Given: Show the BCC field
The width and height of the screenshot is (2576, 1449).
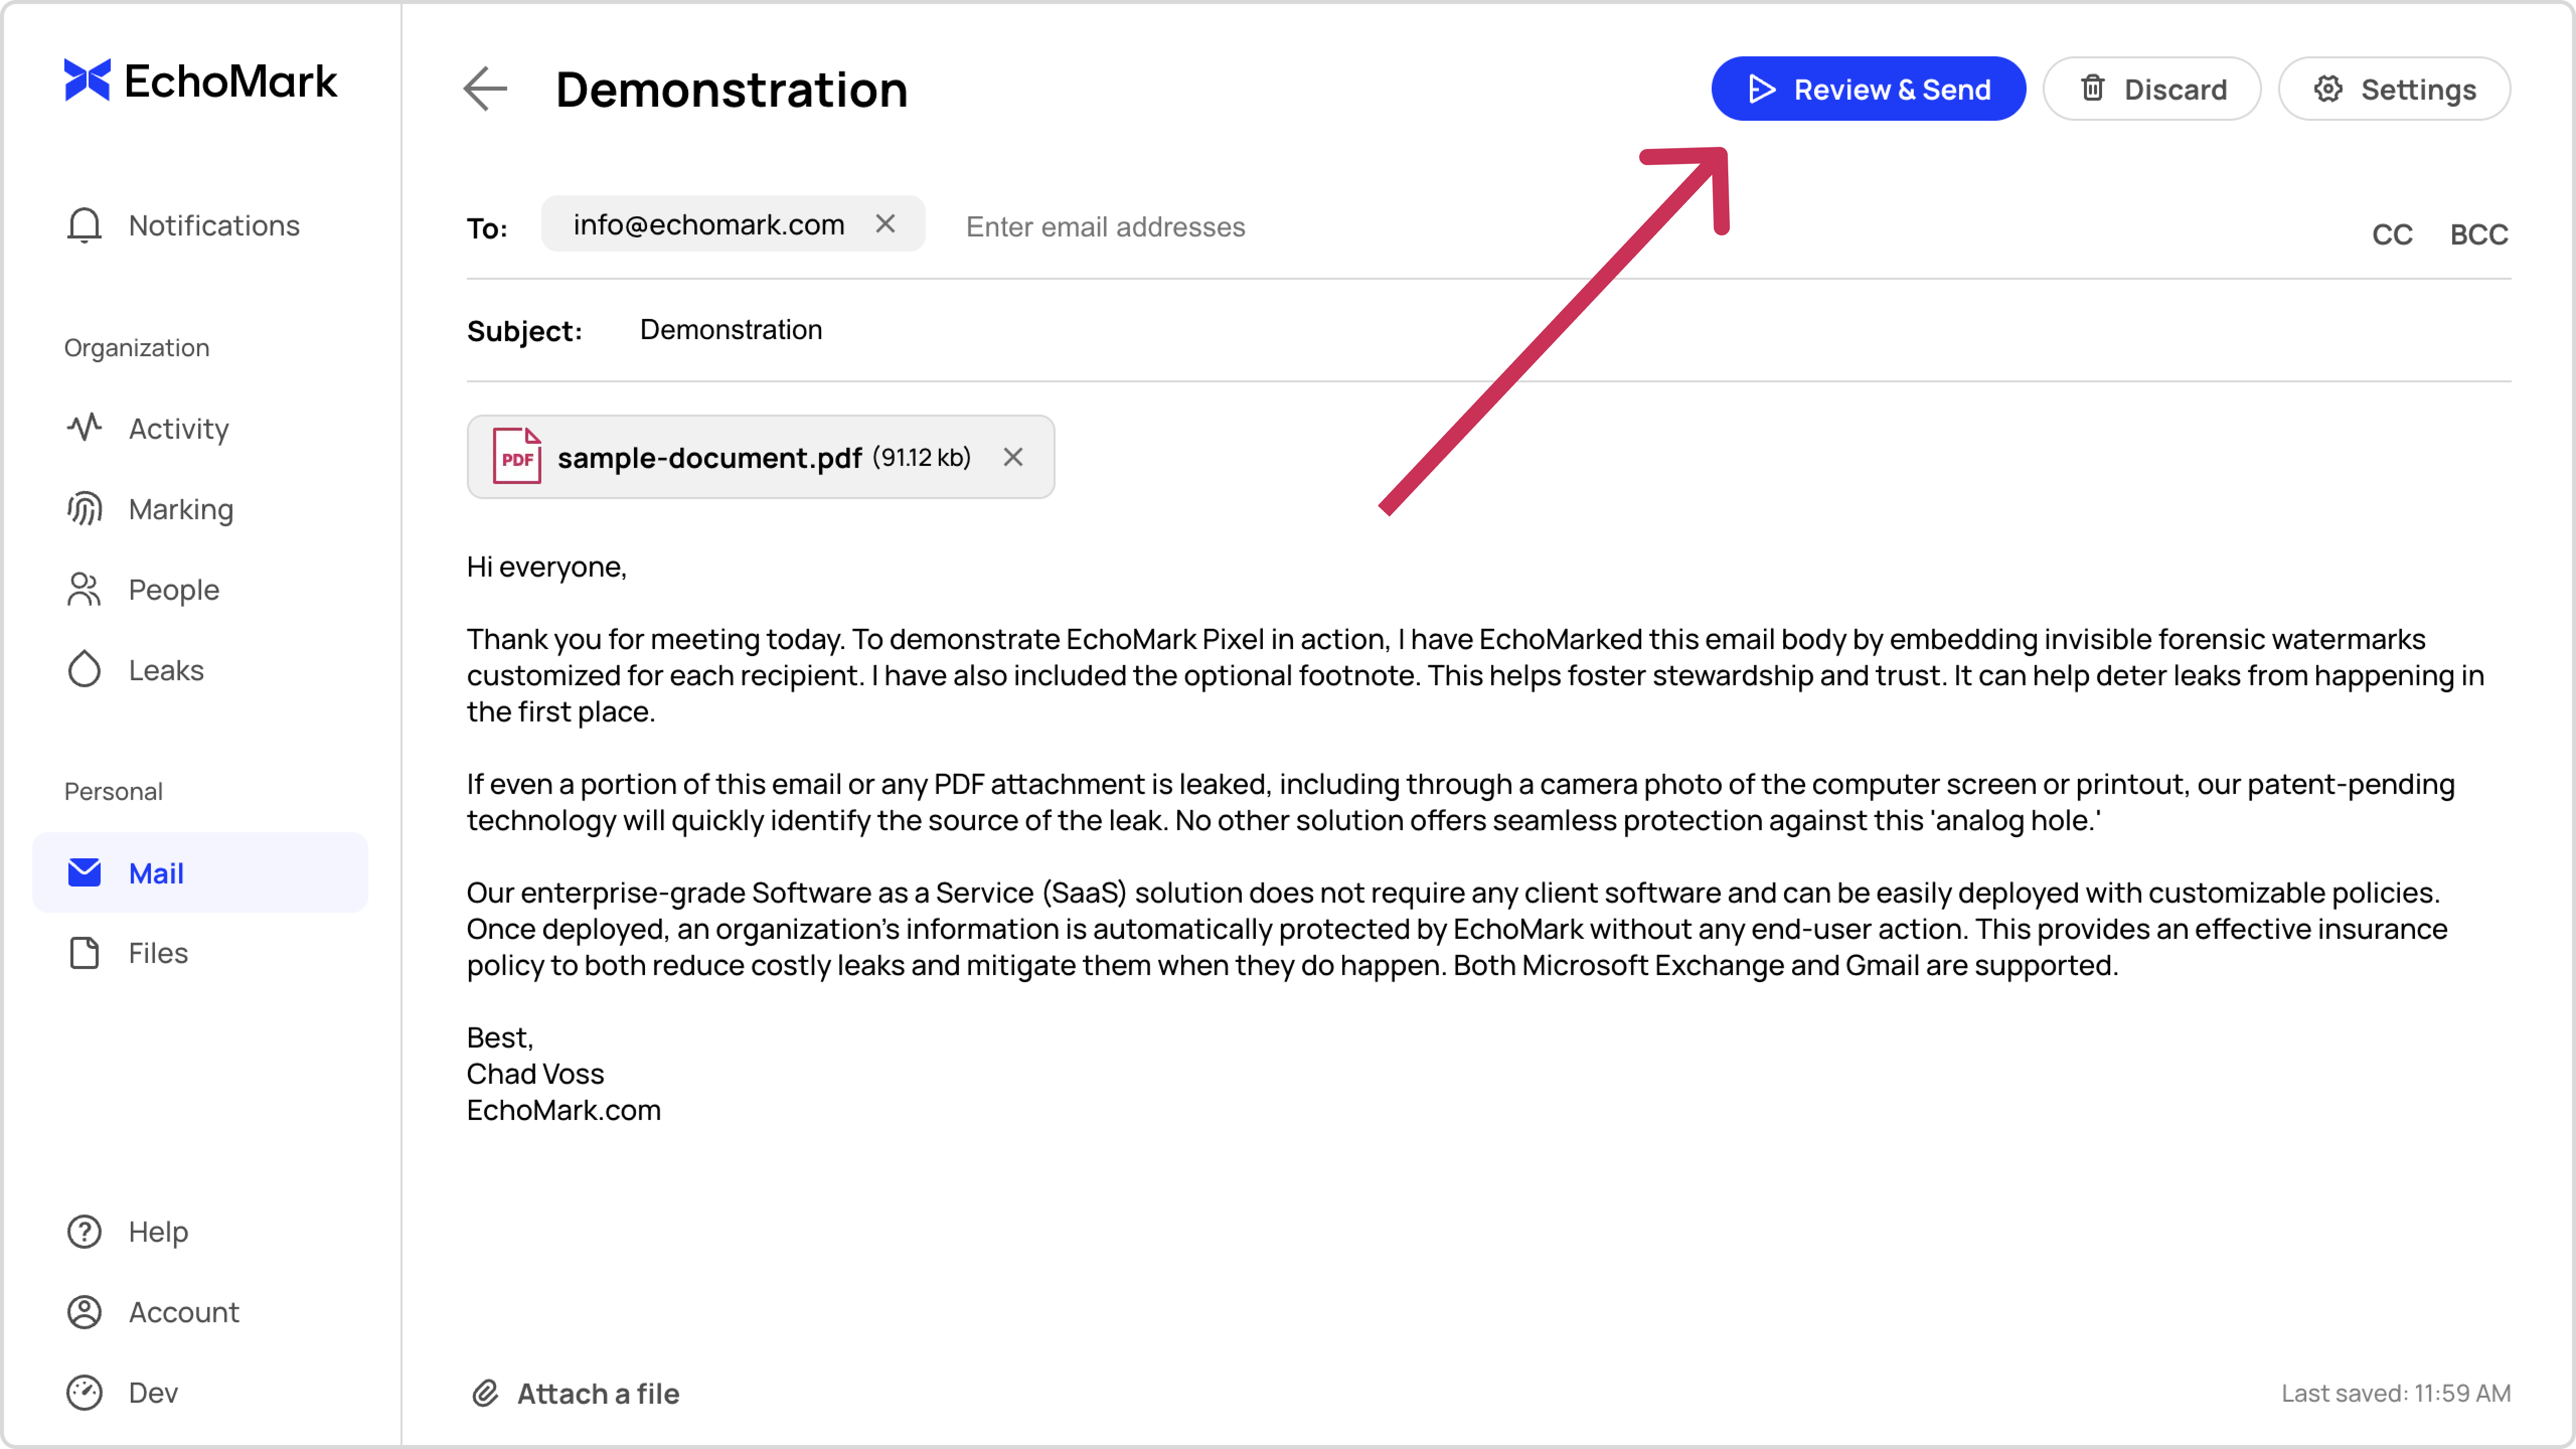Looking at the screenshot, I should [2478, 235].
